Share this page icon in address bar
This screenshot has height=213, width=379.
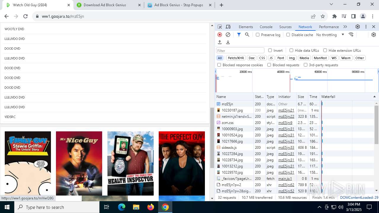coord(313,16)
